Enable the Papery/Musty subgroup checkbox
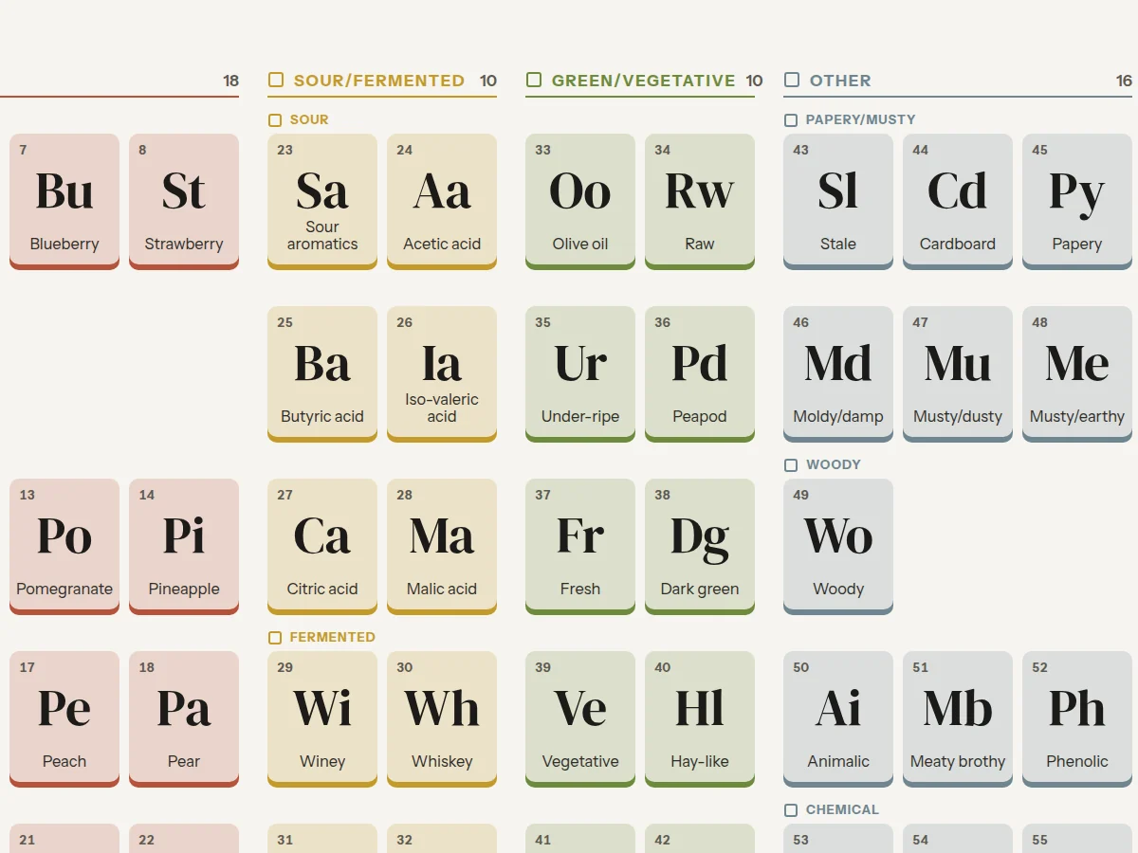 791,120
